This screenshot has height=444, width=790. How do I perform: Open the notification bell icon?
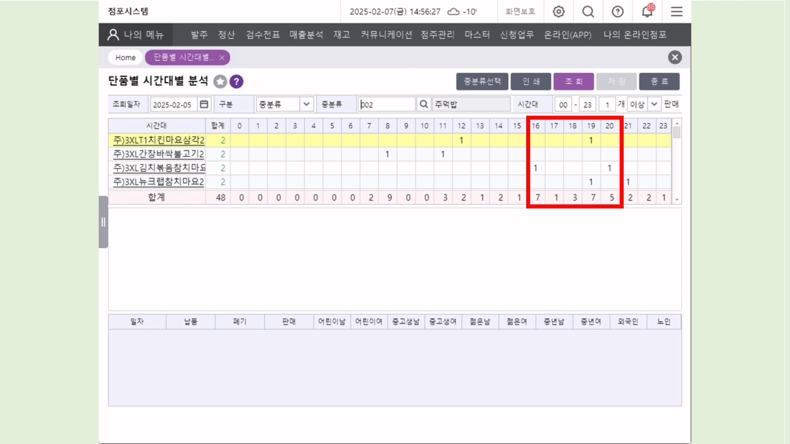click(647, 12)
